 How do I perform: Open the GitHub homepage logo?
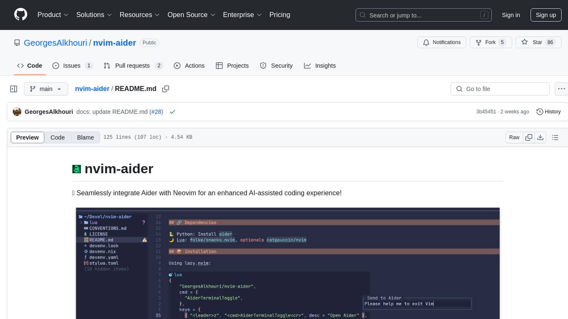click(x=20, y=15)
